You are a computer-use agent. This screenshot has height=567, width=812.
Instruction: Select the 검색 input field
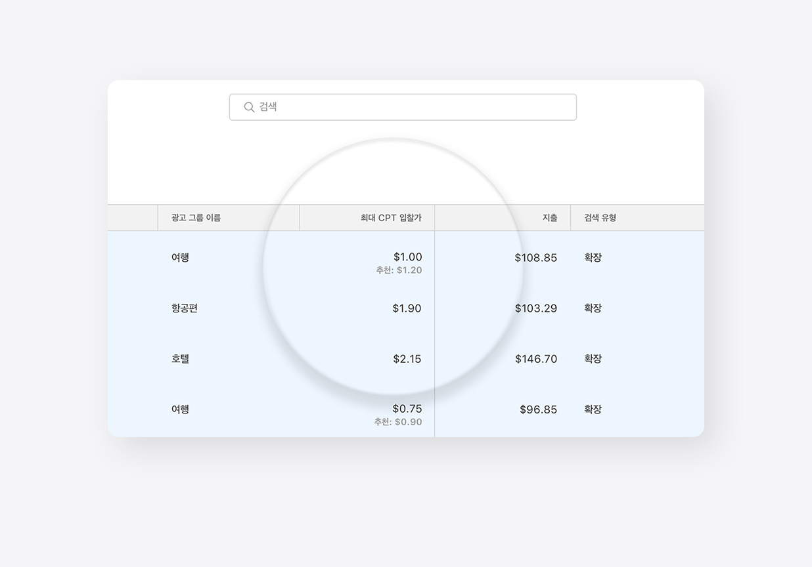403,106
